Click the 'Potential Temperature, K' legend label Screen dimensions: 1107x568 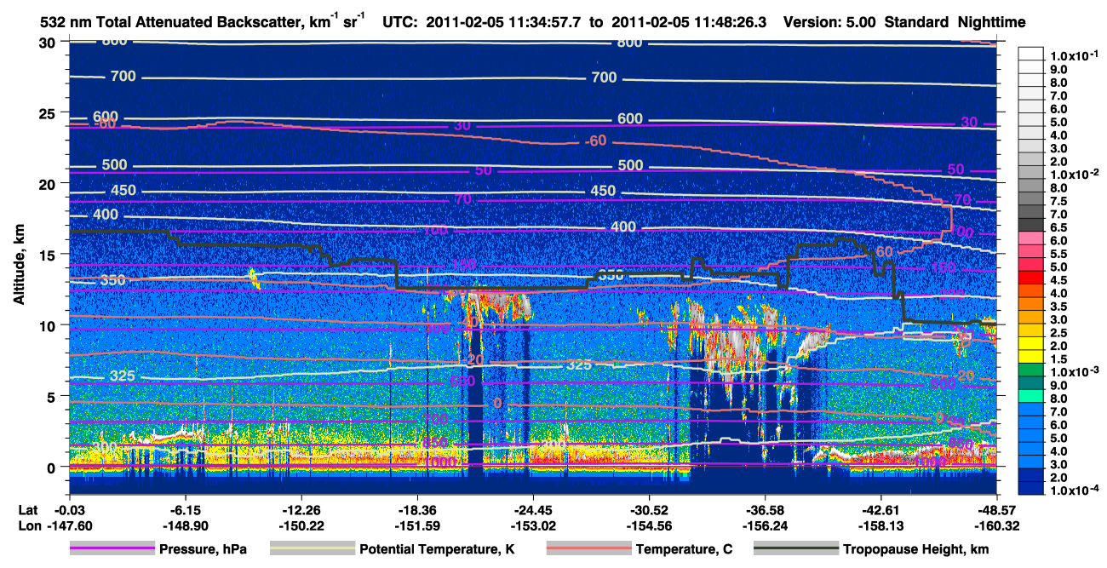(x=437, y=550)
